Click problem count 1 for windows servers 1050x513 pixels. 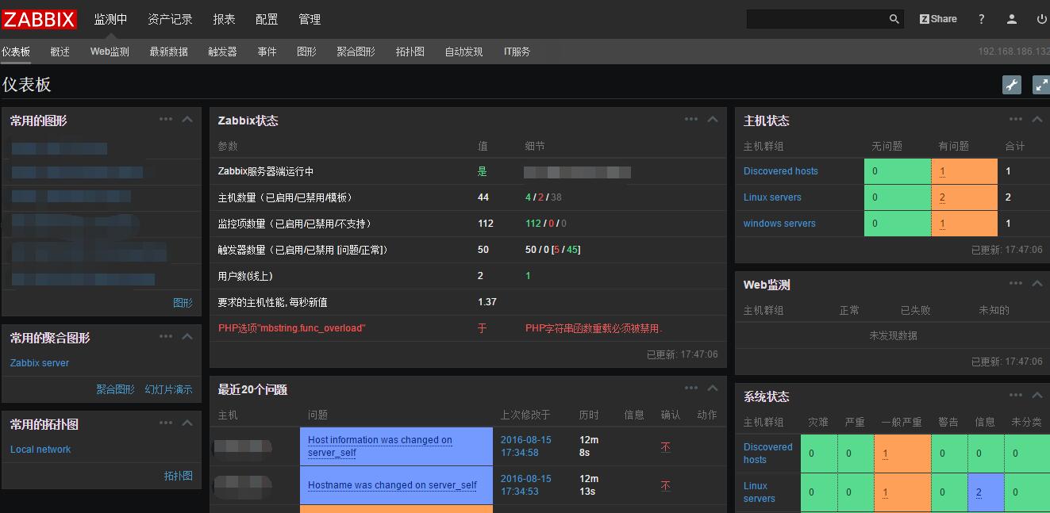click(x=942, y=224)
